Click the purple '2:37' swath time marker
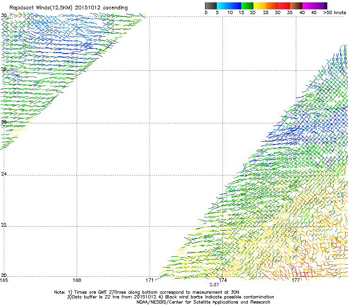Screen dimensions: 348x305 pyautogui.click(x=214, y=285)
